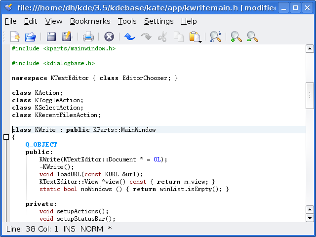Paste using the clipboard icon
The height and width of the screenshot is (237, 316).
(194, 36)
